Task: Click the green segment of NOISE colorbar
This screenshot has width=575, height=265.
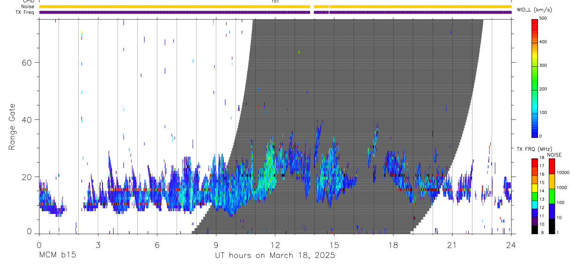Action: 552,196
